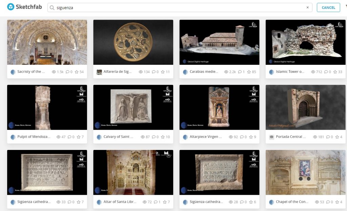
Task: Open the Carabias medieval church thumbnail
Action: pyautogui.click(x=219, y=42)
